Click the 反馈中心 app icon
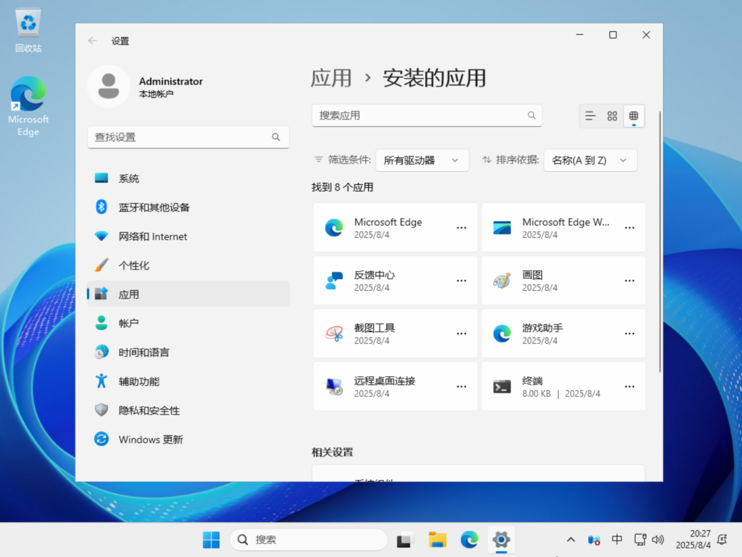Viewport: 742px width, 557px height. coord(334,281)
